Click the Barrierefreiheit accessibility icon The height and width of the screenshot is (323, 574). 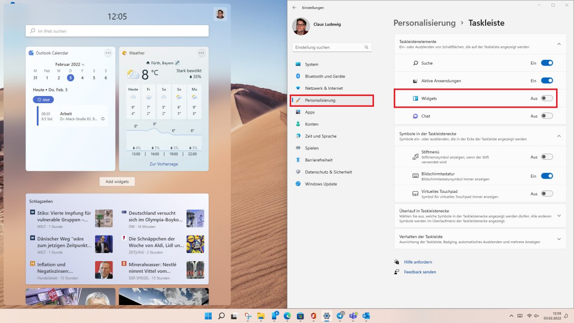coord(298,160)
